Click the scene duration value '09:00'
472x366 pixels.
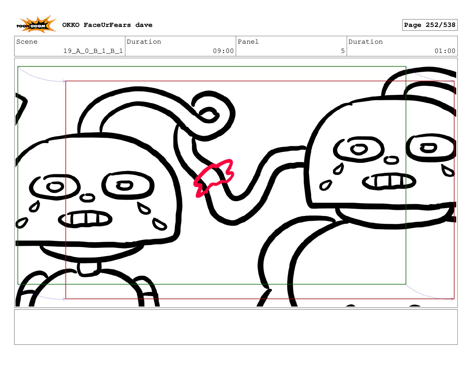coord(223,51)
